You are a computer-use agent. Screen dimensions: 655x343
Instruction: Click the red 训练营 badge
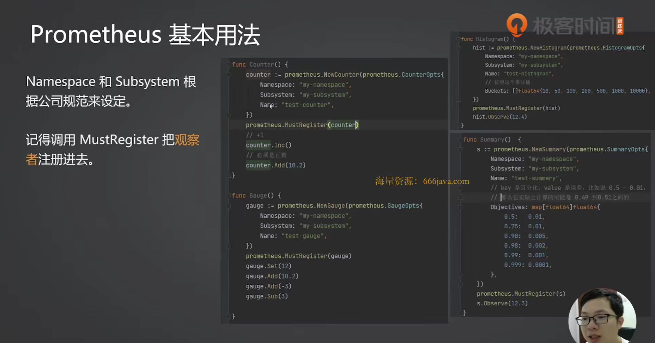pyautogui.click(x=620, y=26)
